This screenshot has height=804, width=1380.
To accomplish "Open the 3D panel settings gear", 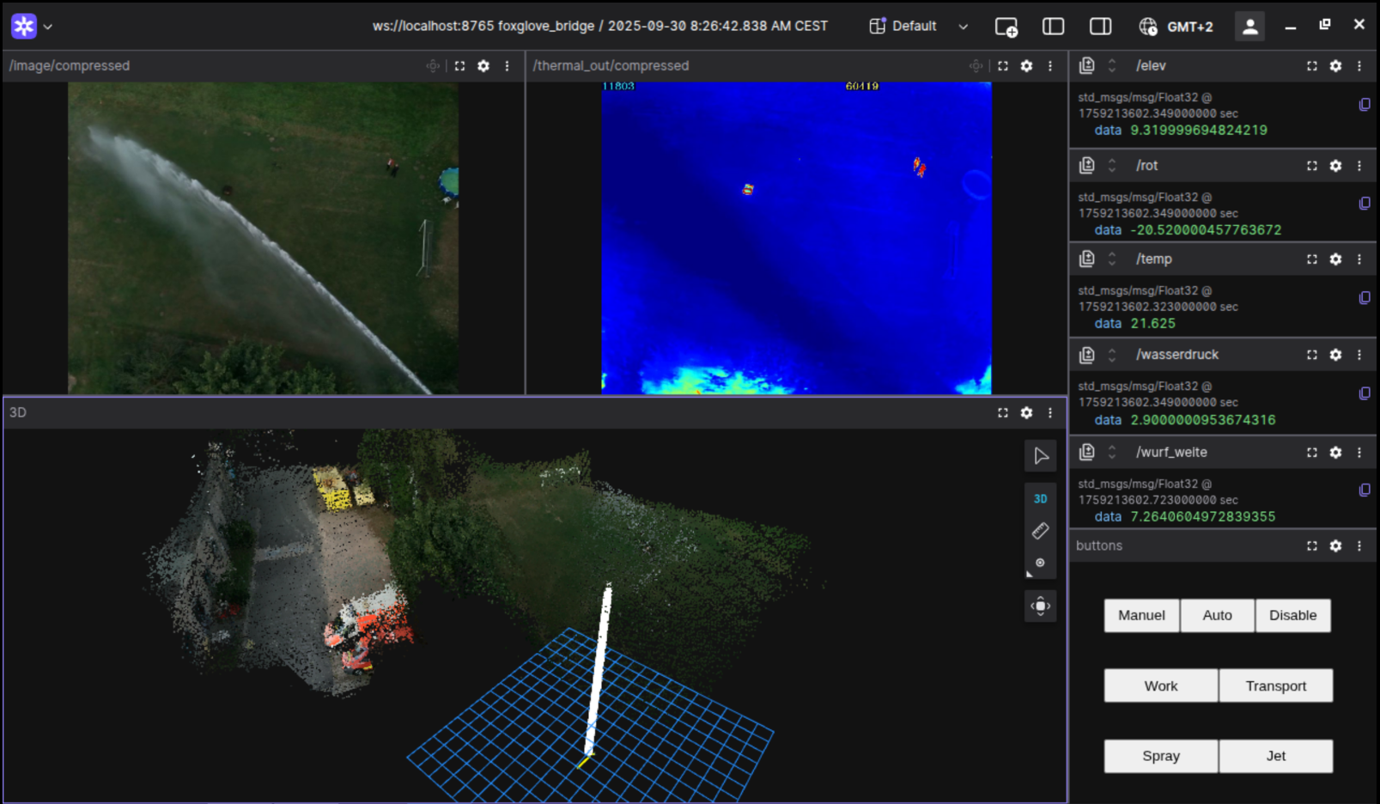I will tap(1026, 413).
